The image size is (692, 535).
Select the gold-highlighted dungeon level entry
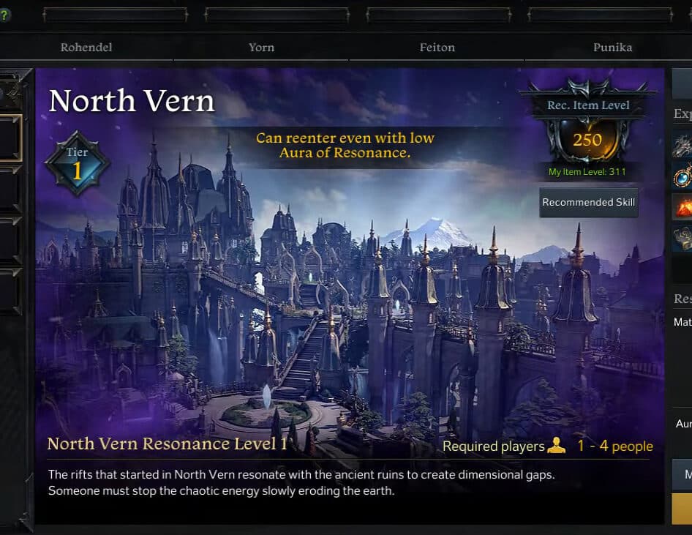coord(10,138)
